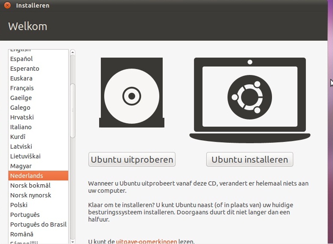Choose Português do Brasil language

[x=38, y=225]
